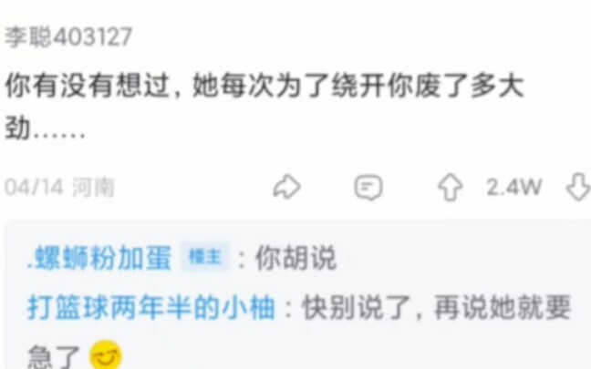Click the colon after the 楼主 badge
Image resolution: width=591 pixels, height=369 pixels.
(243, 259)
